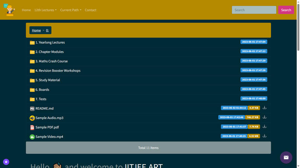
Task: Click the pink Search button
Action: coord(286,10)
